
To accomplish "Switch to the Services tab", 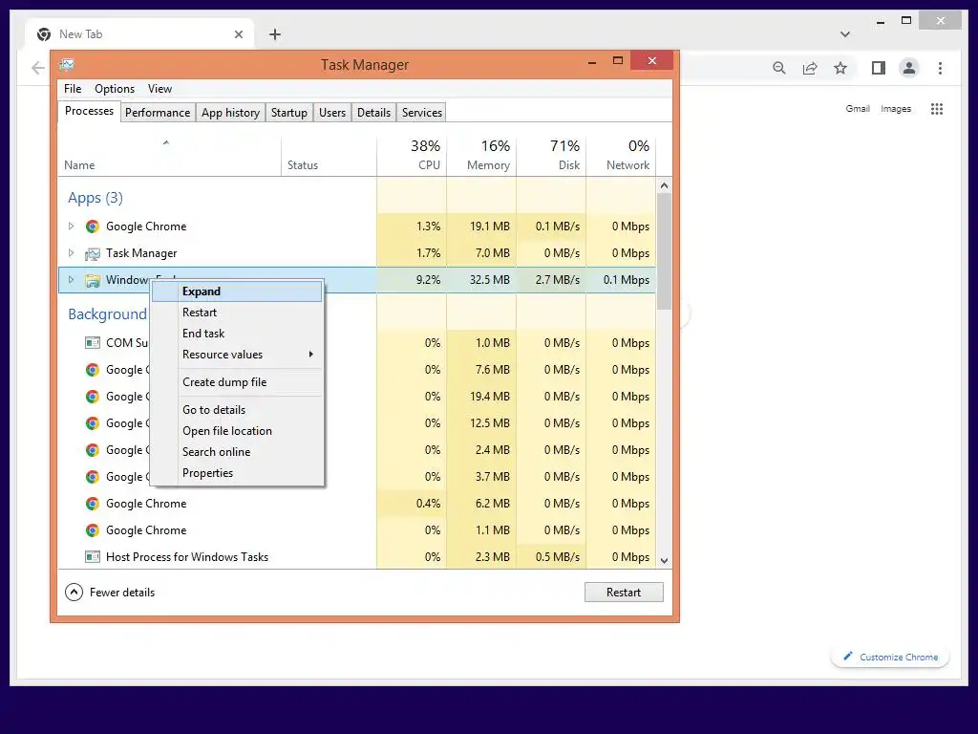I will 421,113.
